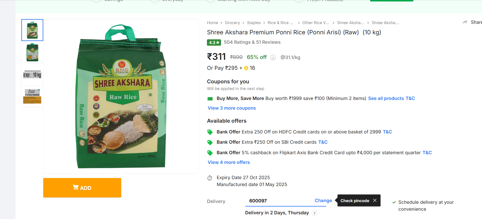Click the price info icon
Viewport: 482px width, 219px height.
pyautogui.click(x=273, y=57)
